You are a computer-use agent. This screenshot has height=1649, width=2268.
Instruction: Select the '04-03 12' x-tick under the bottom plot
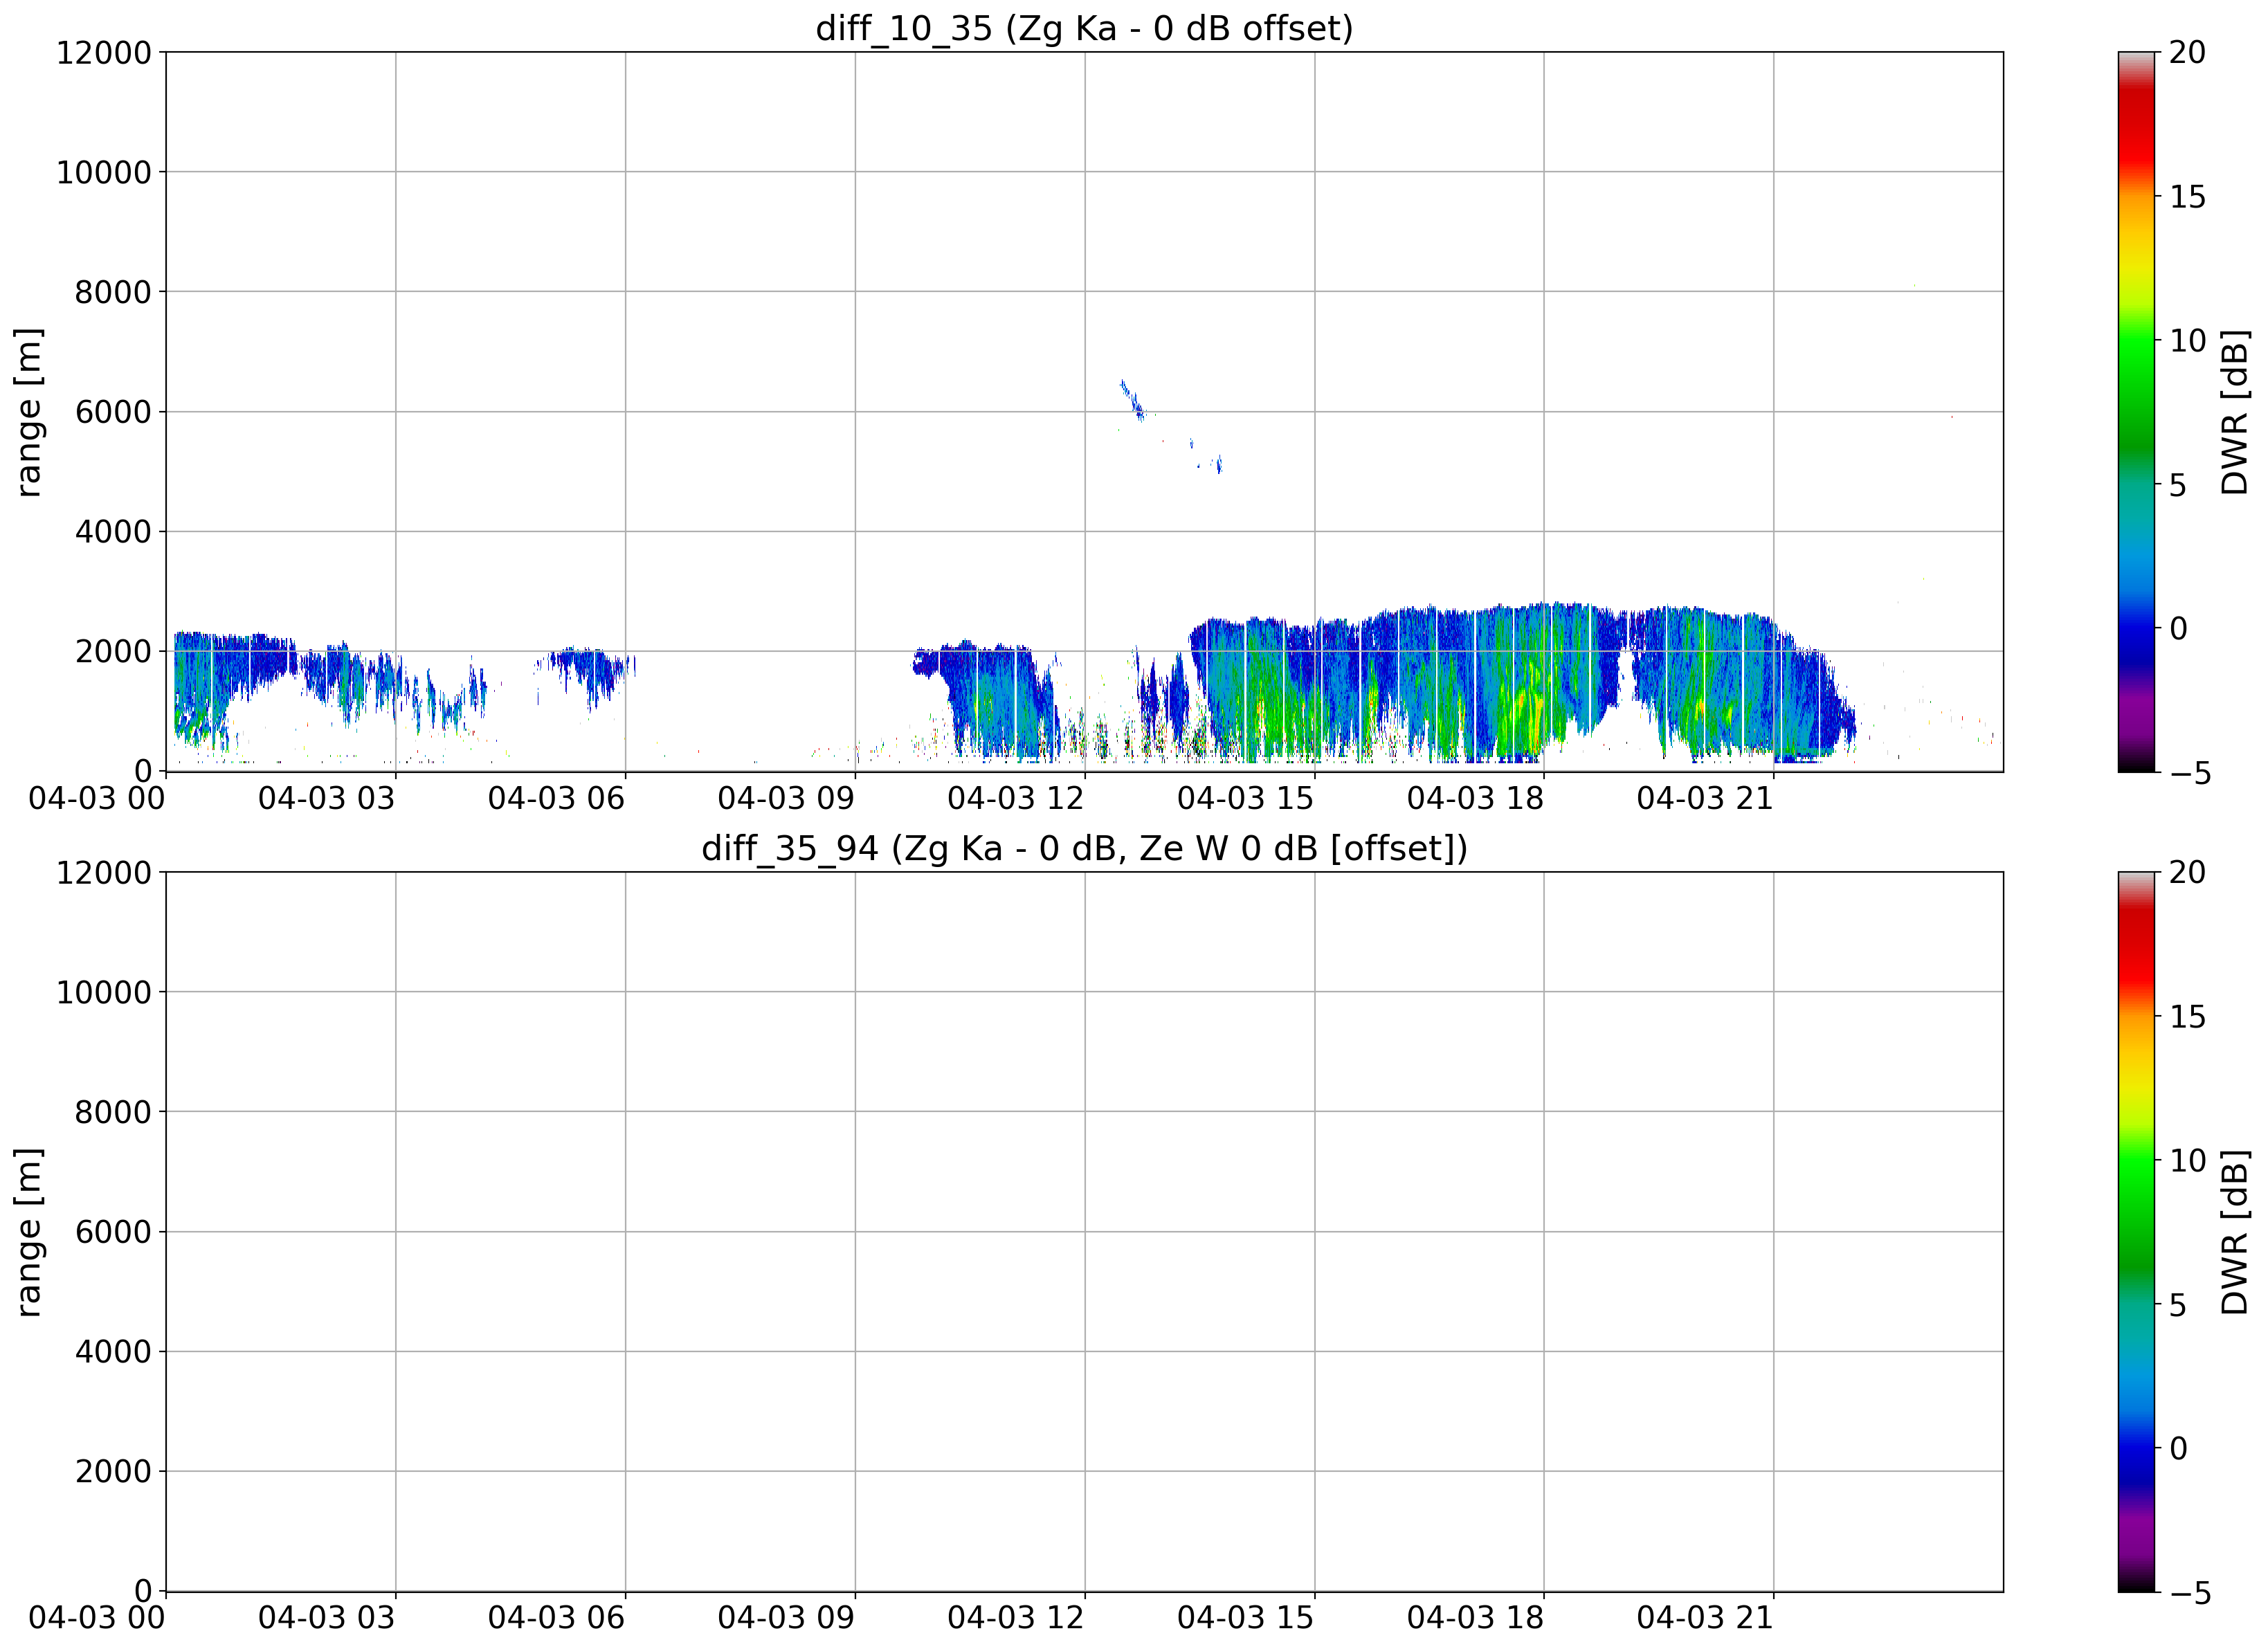[x=1016, y=1618]
